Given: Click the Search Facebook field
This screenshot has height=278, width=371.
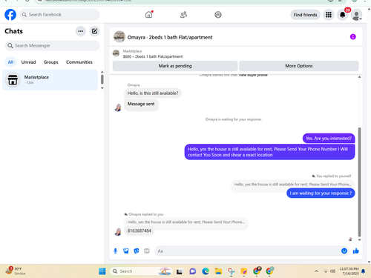Looking at the screenshot, I should pyautogui.click(x=59, y=15).
